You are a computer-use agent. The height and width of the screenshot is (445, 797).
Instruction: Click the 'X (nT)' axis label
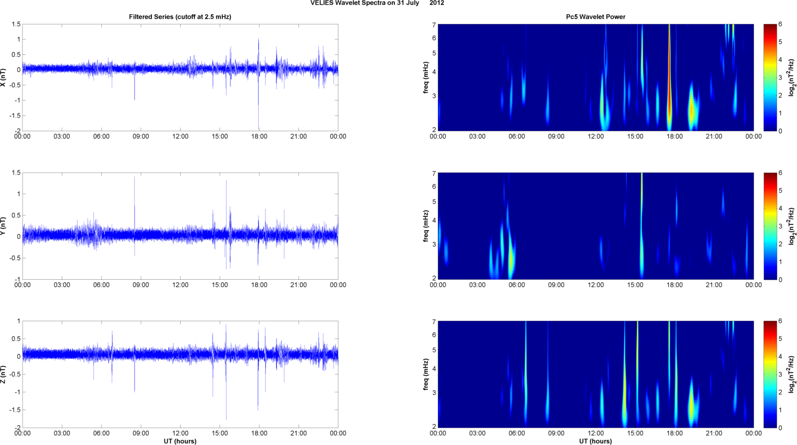(4, 77)
